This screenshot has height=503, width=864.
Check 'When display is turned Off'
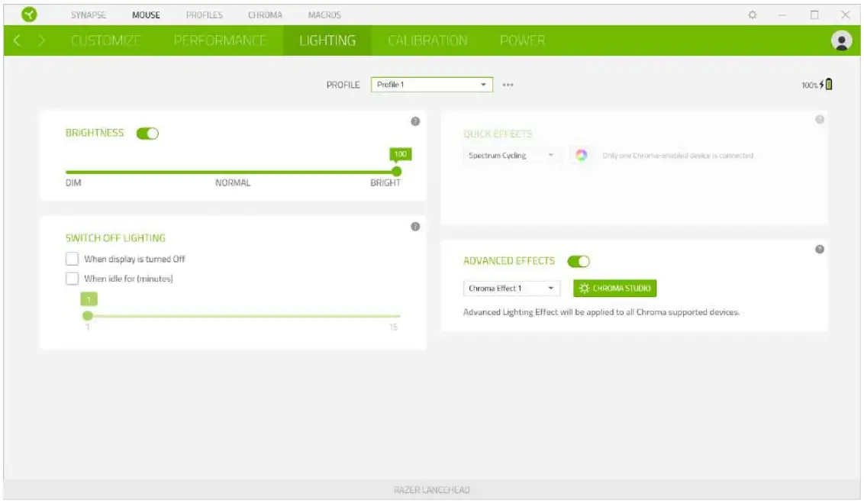click(73, 259)
